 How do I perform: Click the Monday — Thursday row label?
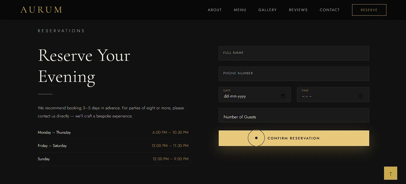click(x=54, y=132)
